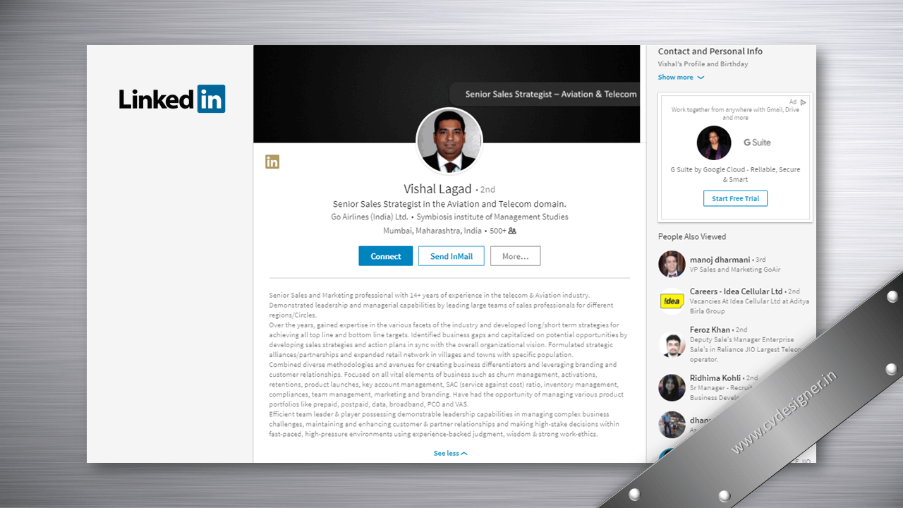Open Feroz Khan's profile picture

pyautogui.click(x=672, y=345)
